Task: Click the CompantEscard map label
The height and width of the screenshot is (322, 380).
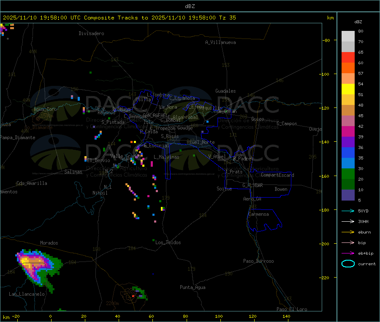Action: 277,175
